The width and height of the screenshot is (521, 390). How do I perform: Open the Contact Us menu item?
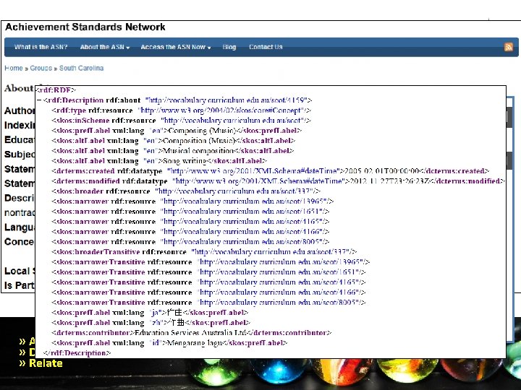pyautogui.click(x=266, y=47)
